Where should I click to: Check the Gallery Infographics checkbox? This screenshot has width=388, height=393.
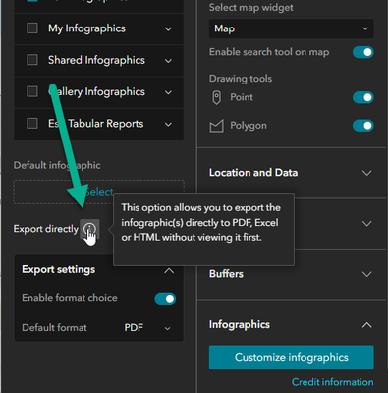(32, 91)
